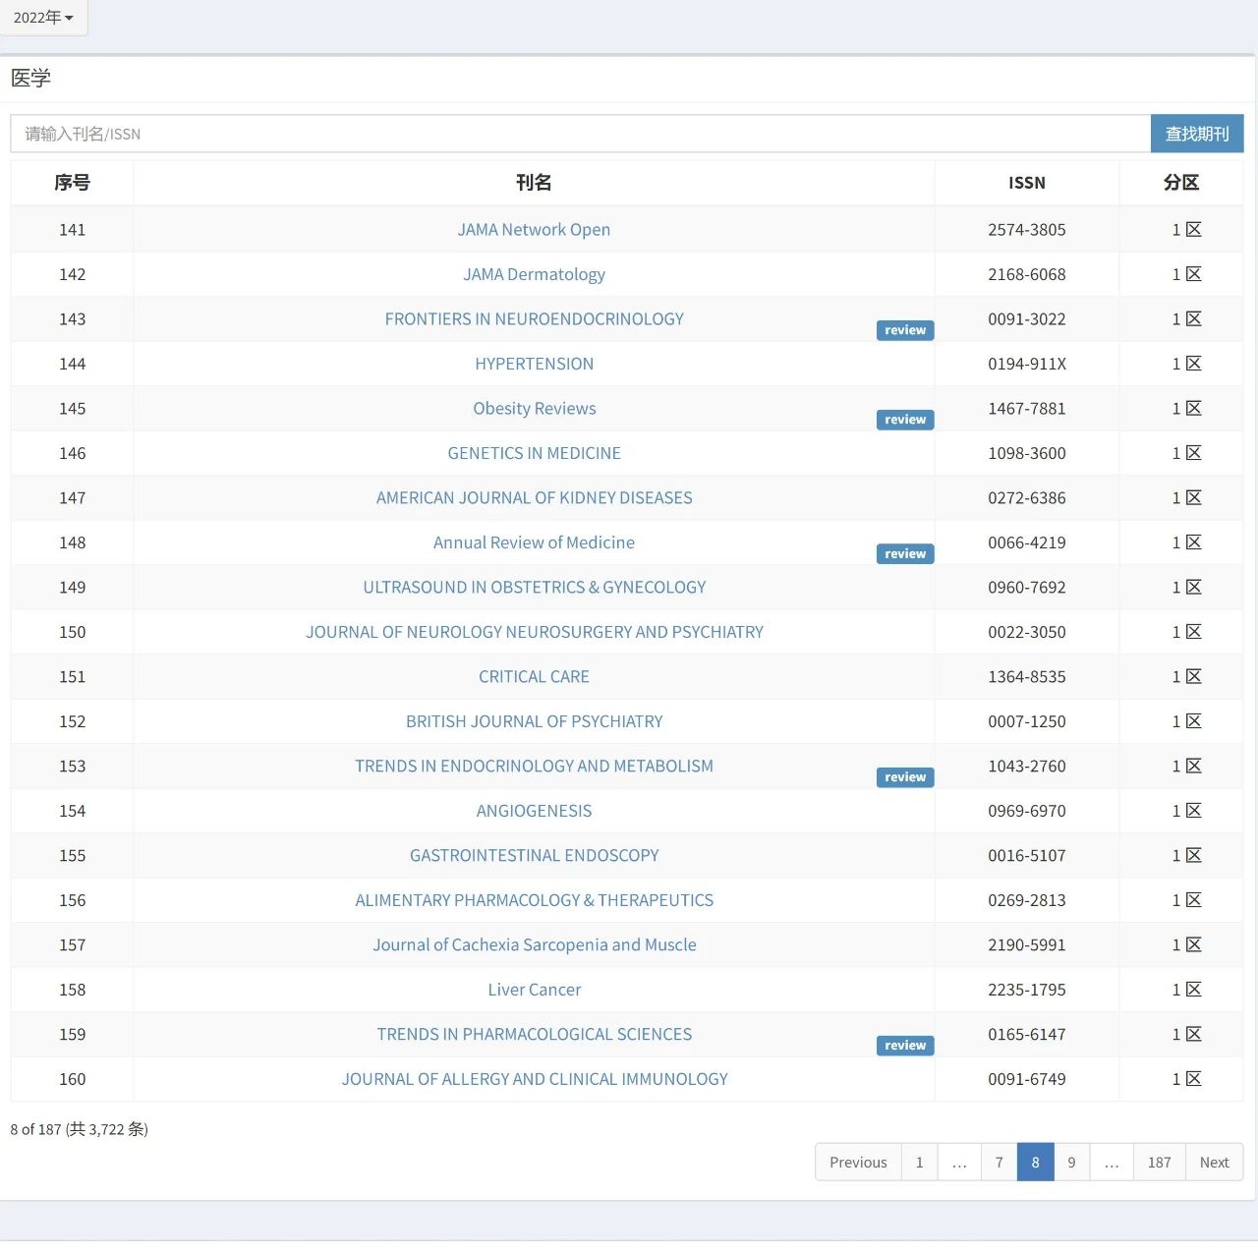Jump to last page 187
This screenshot has width=1258, height=1254.
pyautogui.click(x=1160, y=1163)
